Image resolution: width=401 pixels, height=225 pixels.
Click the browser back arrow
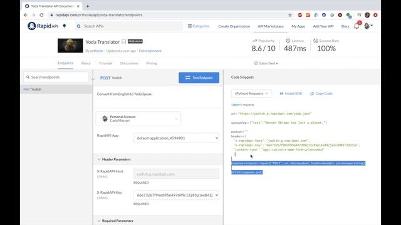pos(26,15)
